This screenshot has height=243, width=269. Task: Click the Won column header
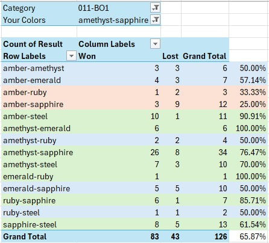tap(119, 56)
